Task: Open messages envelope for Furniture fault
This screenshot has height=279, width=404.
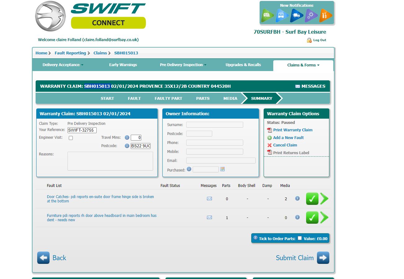Action: tap(209, 218)
